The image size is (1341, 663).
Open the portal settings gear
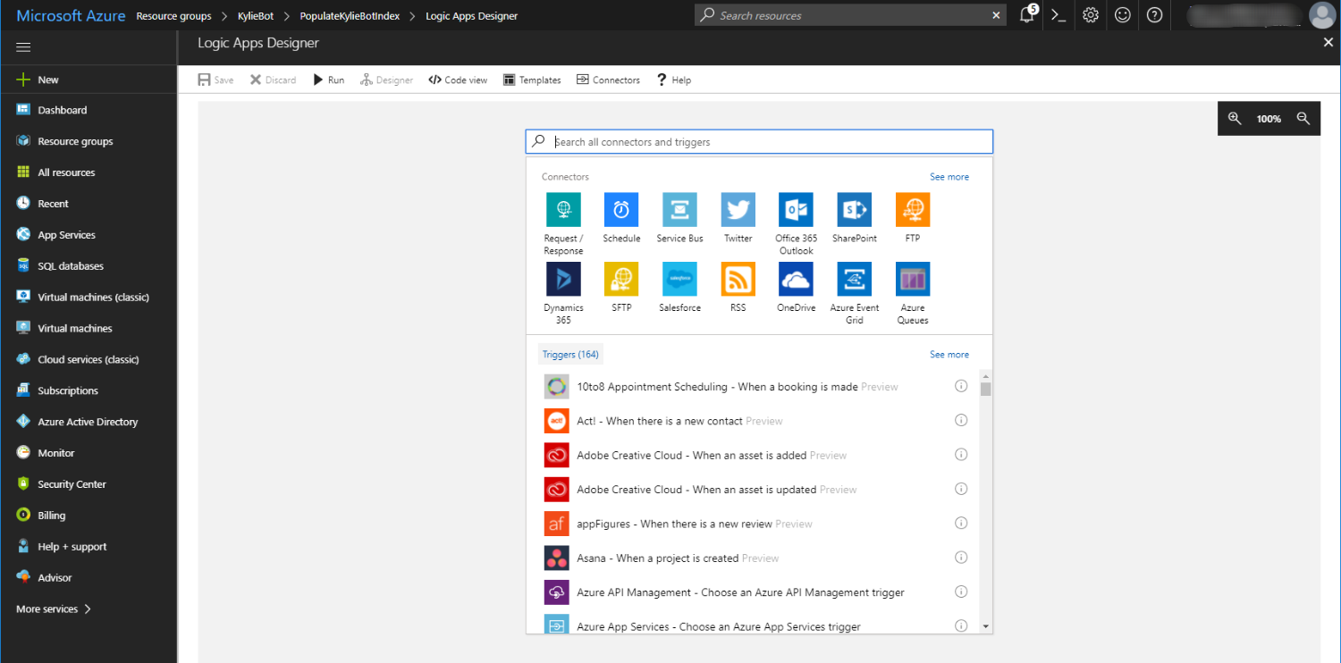1090,15
